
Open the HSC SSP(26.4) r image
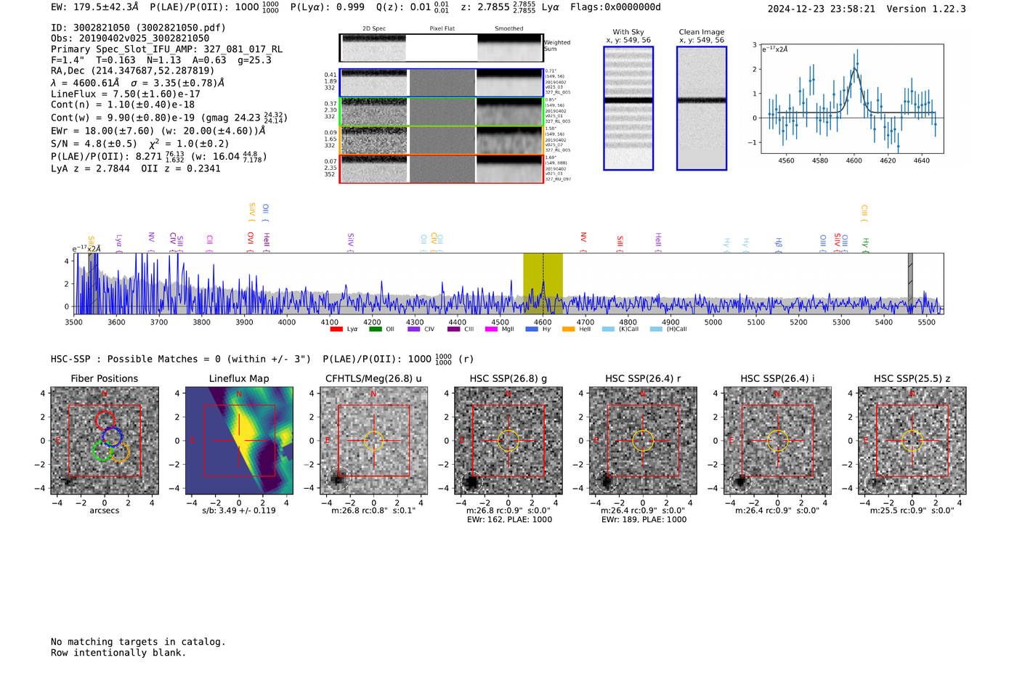(643, 441)
